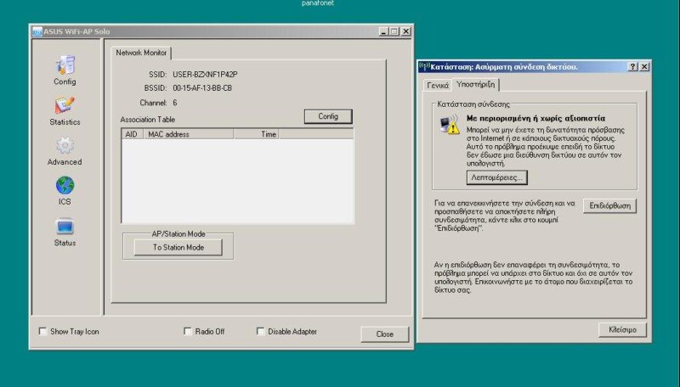The image size is (680, 387).
Task: Click the To Station Mode button
Action: pyautogui.click(x=178, y=248)
